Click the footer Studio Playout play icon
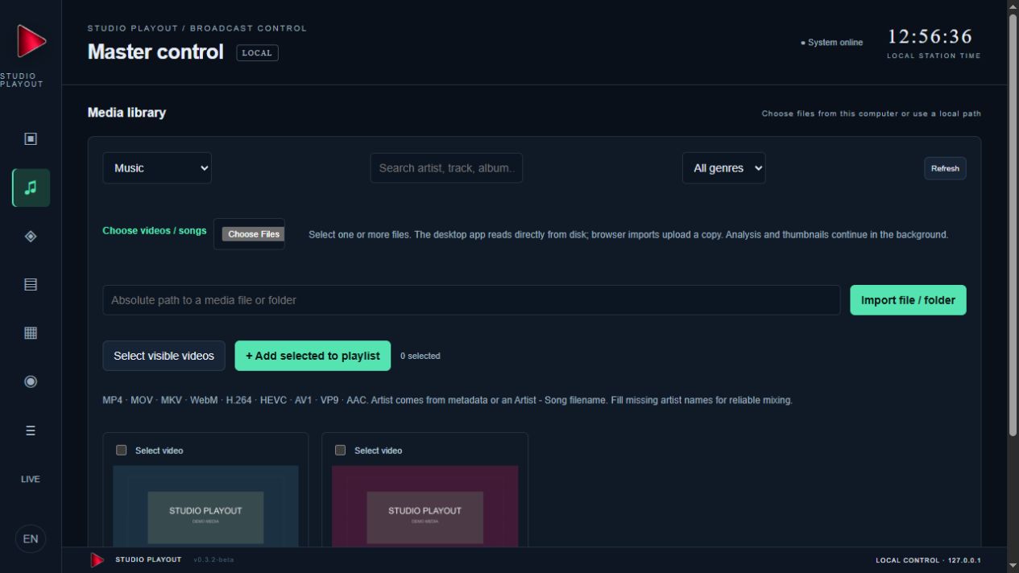Image resolution: width=1019 pixels, height=573 pixels. (x=97, y=560)
